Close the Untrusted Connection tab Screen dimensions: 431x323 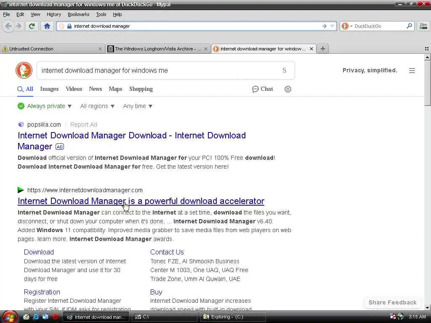pos(100,49)
